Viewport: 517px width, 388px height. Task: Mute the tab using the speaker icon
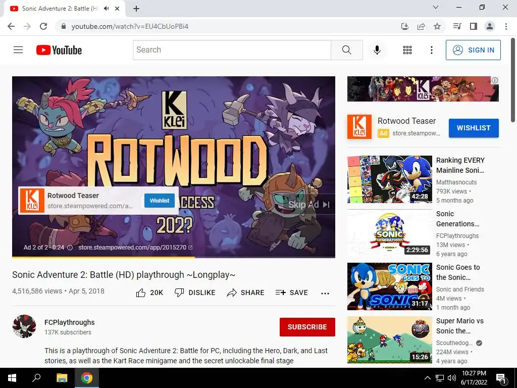click(x=106, y=9)
